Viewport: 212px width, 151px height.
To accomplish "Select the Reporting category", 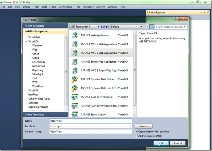I will (x=38, y=70).
